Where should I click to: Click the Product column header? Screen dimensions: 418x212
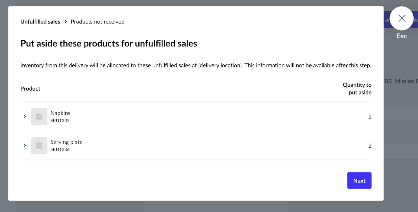[x=30, y=89]
